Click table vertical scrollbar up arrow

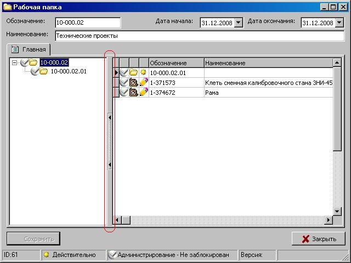point(337,62)
